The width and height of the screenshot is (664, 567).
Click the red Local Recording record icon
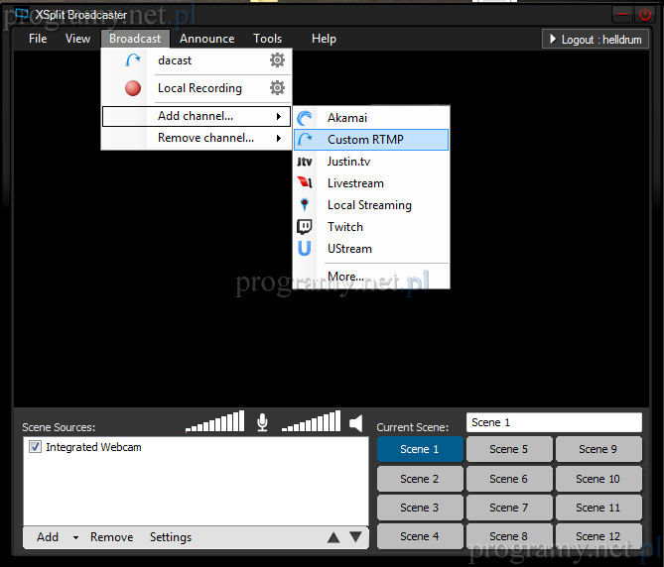133,88
